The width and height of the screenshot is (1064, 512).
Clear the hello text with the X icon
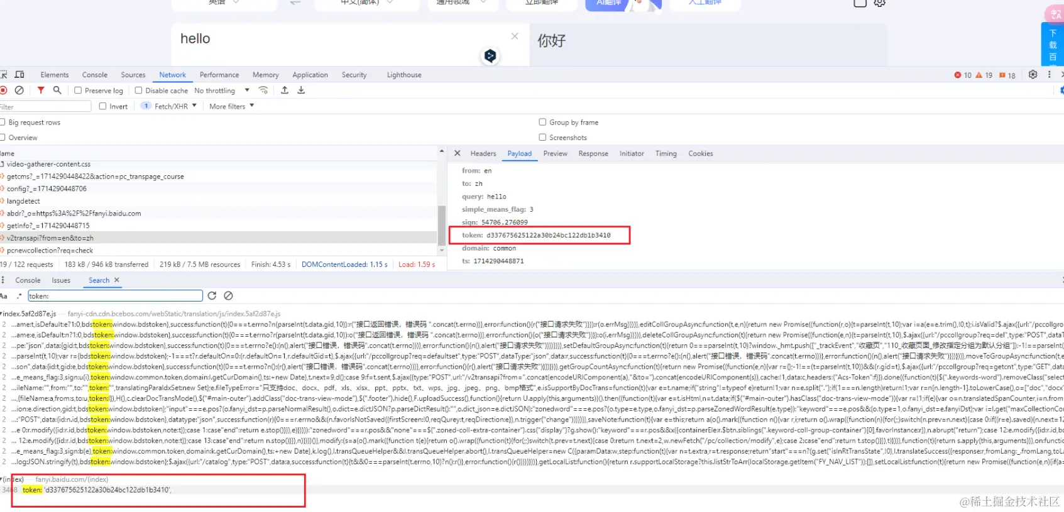click(515, 36)
